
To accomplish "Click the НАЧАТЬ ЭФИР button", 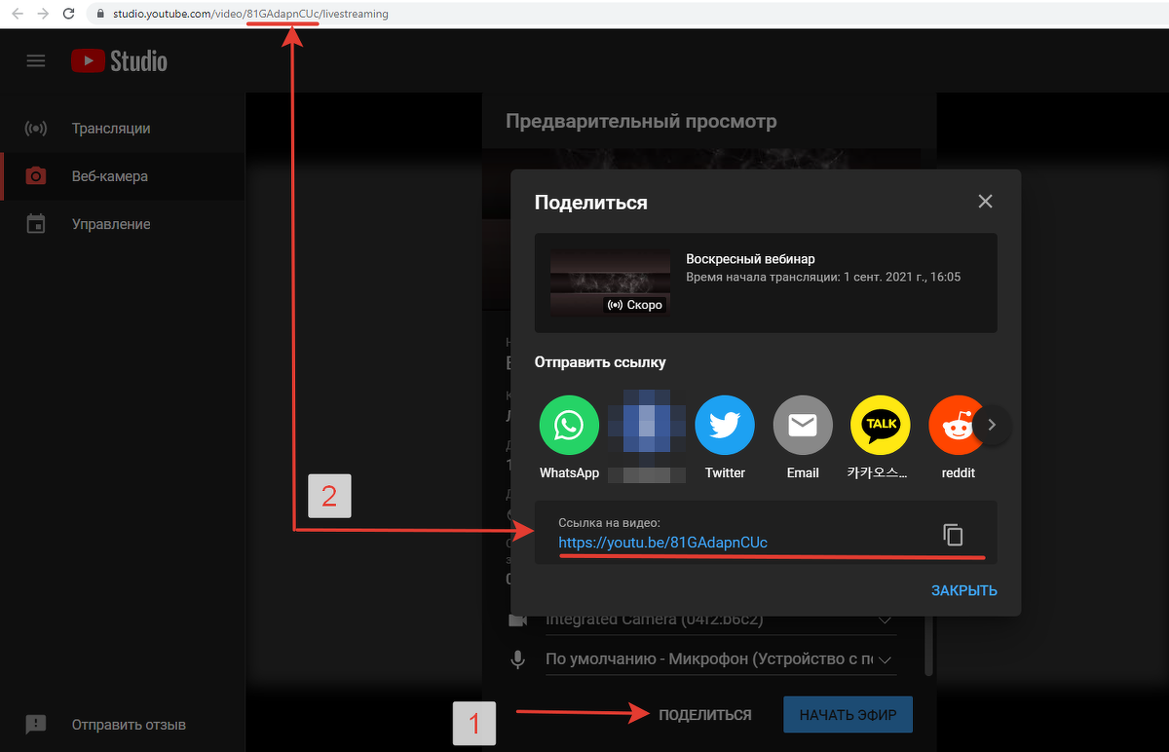I will click(848, 715).
